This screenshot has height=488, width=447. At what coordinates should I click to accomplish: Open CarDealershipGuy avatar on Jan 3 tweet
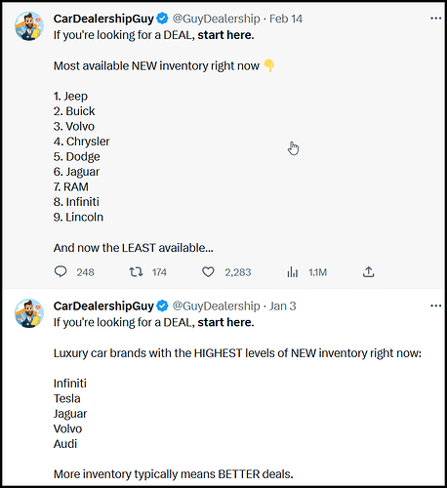point(29,313)
